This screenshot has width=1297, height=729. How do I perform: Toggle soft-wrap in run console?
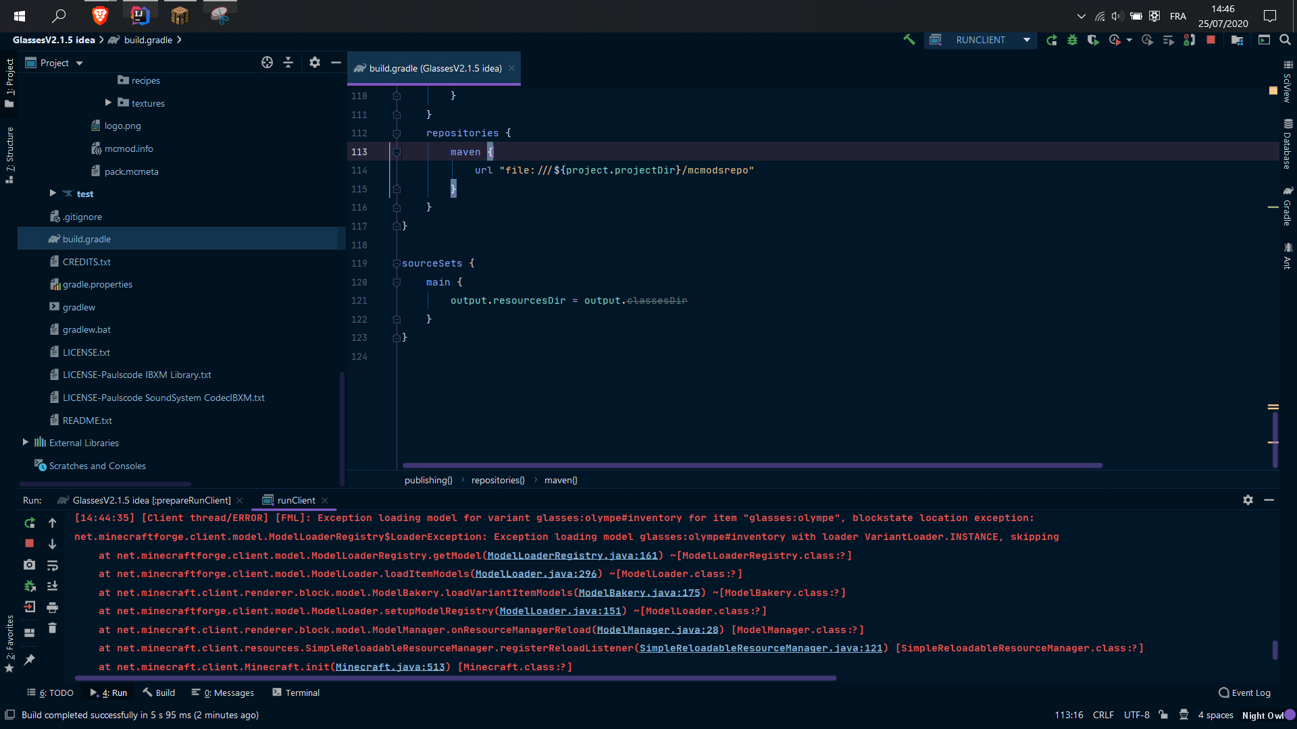pos(52,565)
